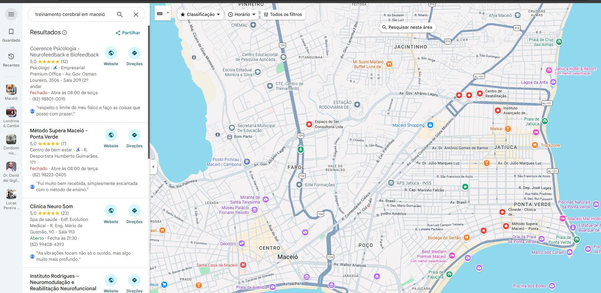
Task: Open the main hamburger menu
Action: point(11,14)
